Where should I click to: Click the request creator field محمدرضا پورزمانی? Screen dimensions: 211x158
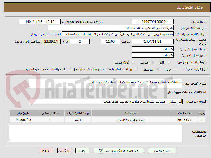point(118,34)
